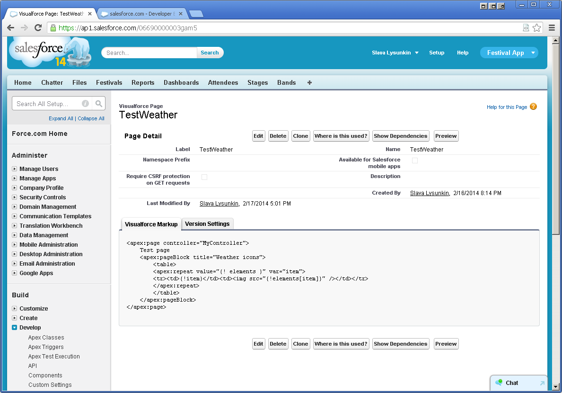
Task: Expand Desktop Administration section
Action: [14, 254]
